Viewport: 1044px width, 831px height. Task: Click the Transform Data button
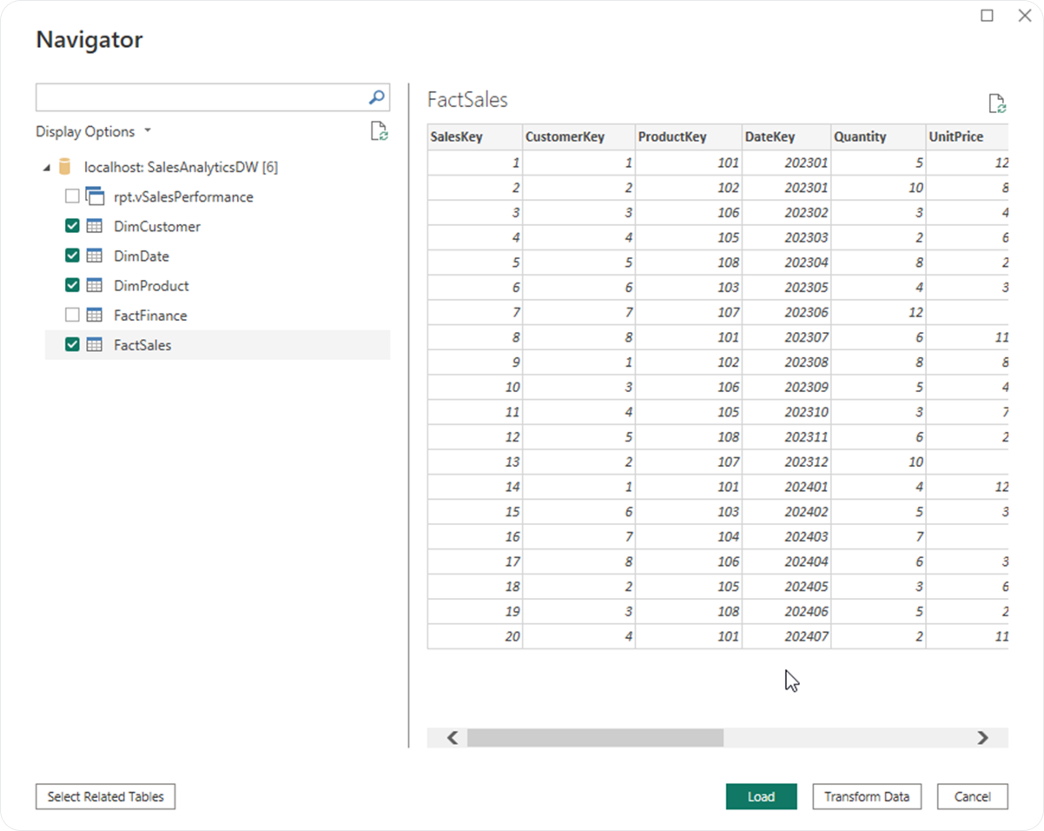[866, 796]
